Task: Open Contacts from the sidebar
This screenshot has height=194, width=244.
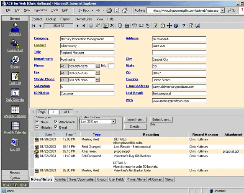Action: tap(15, 29)
